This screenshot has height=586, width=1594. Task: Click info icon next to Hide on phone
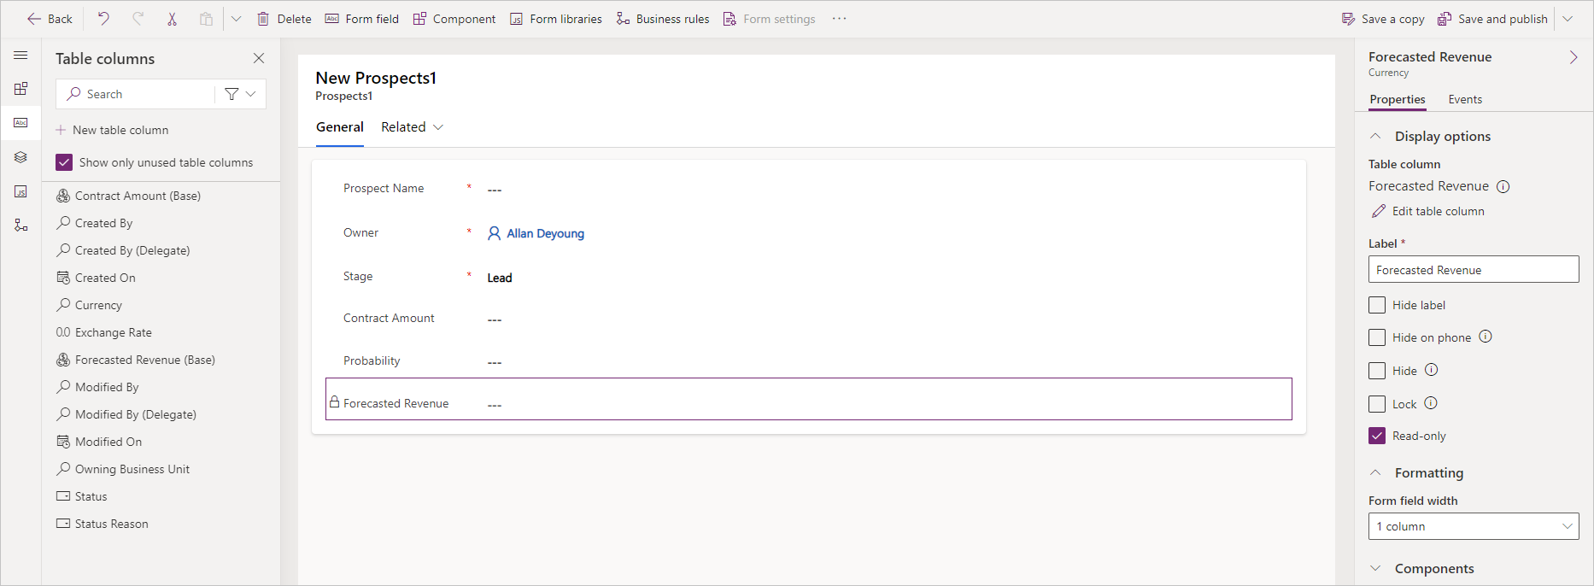(1486, 337)
